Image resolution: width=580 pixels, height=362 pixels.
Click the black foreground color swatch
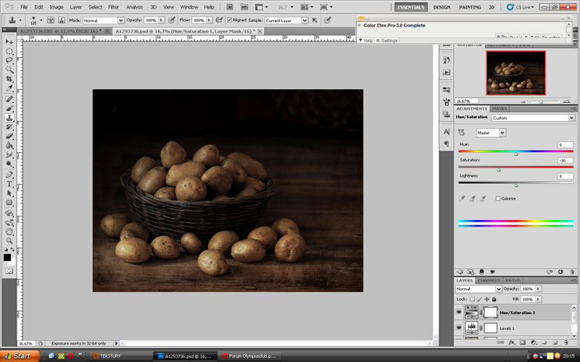(7, 257)
